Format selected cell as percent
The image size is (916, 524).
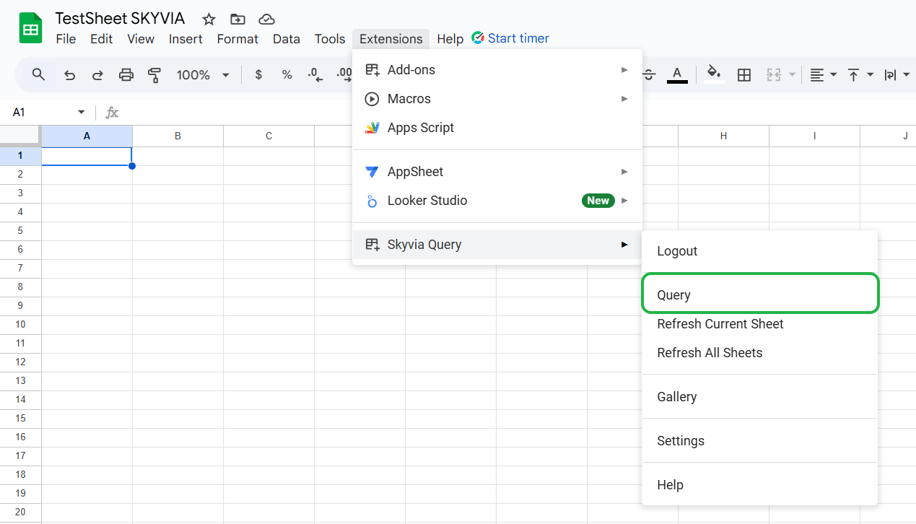click(x=287, y=74)
